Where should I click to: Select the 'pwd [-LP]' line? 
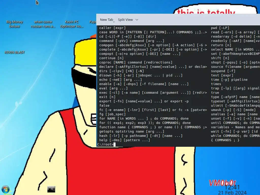pyautogui.click(x=220, y=28)
